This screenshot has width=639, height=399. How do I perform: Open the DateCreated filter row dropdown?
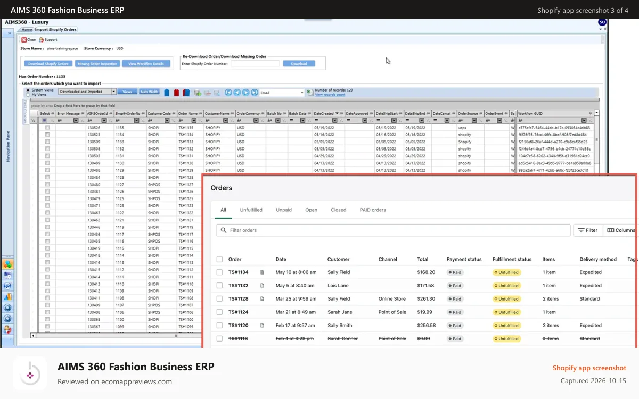tap(336, 120)
